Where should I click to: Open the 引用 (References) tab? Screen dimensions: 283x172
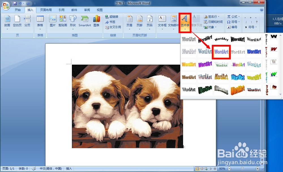click(61, 10)
